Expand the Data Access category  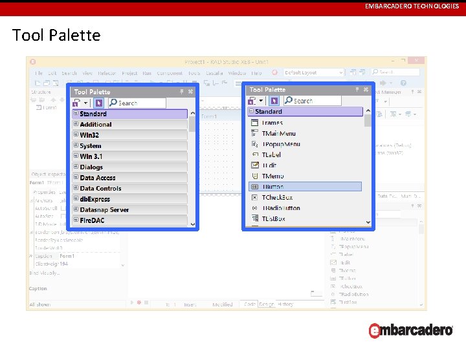click(x=76, y=178)
